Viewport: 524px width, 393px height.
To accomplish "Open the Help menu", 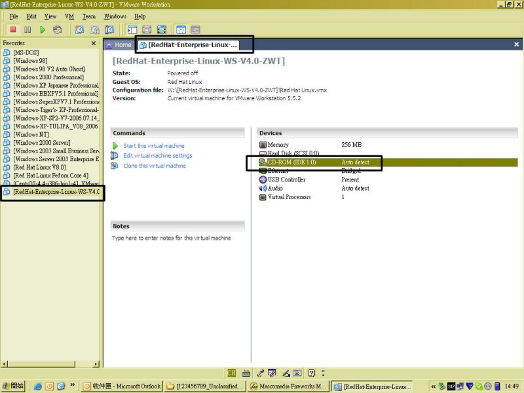I will [x=140, y=16].
